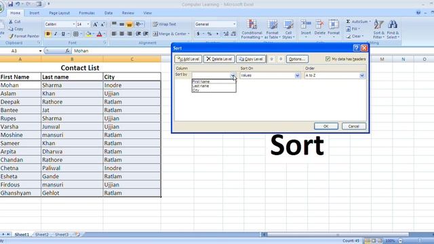
Task: Click the Accounting Number Format dollar icon
Action: [198, 34]
